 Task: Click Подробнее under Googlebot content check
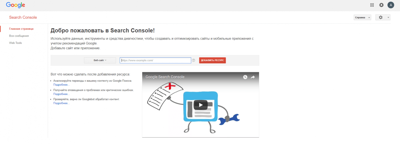61,103
